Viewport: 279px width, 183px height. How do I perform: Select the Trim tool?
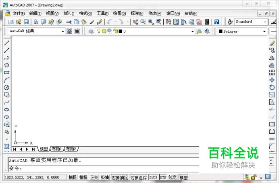pyautogui.click(x=272, y=109)
